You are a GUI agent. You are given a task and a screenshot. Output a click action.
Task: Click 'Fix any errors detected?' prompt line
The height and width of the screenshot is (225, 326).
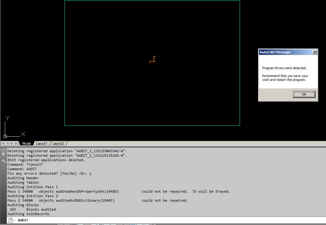pos(49,173)
